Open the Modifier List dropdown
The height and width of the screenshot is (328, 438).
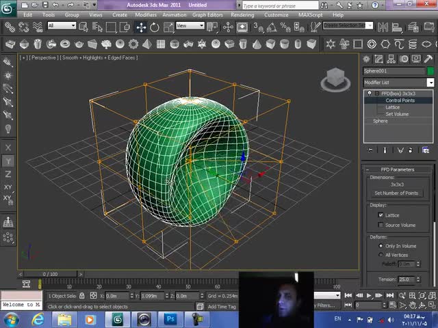[x=430, y=83]
